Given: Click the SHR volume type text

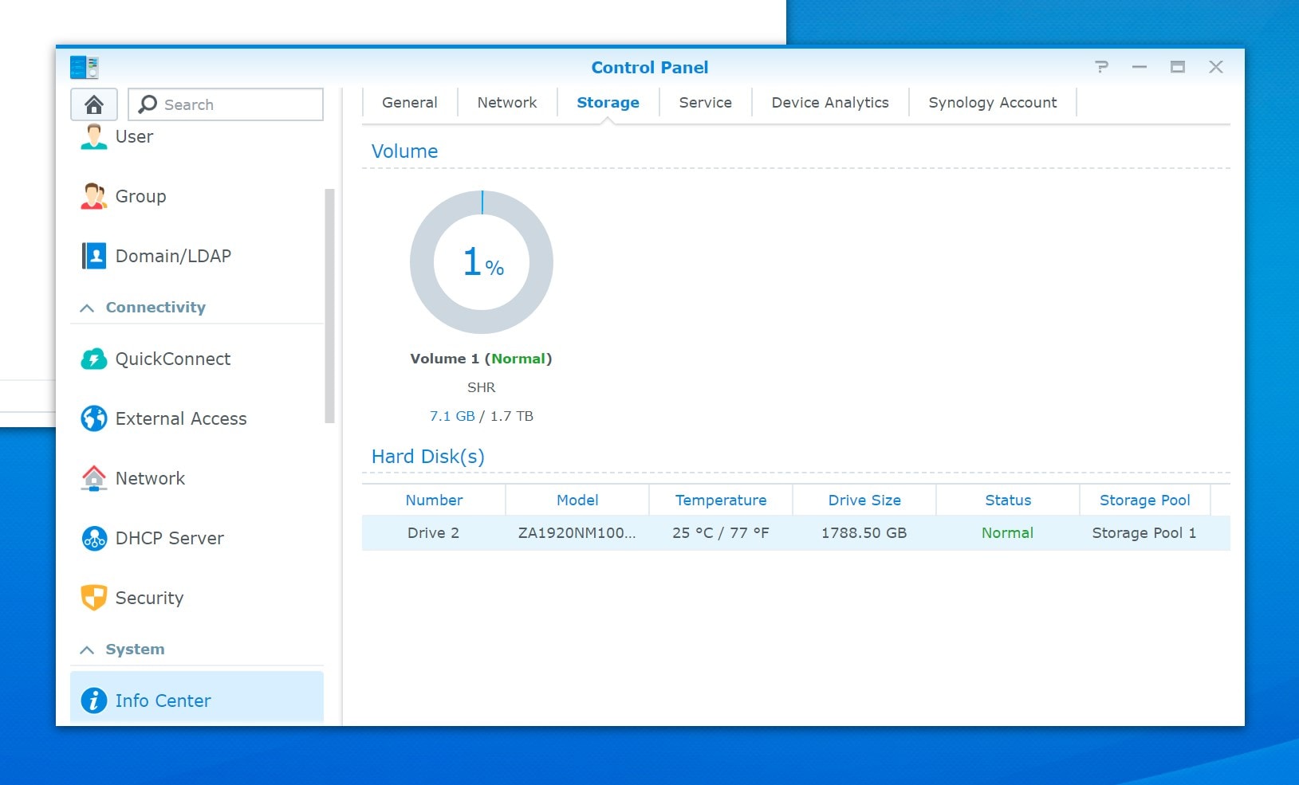Looking at the screenshot, I should [481, 387].
